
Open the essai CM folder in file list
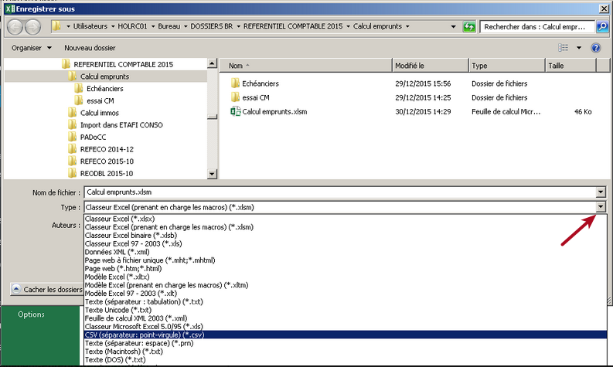pos(255,97)
